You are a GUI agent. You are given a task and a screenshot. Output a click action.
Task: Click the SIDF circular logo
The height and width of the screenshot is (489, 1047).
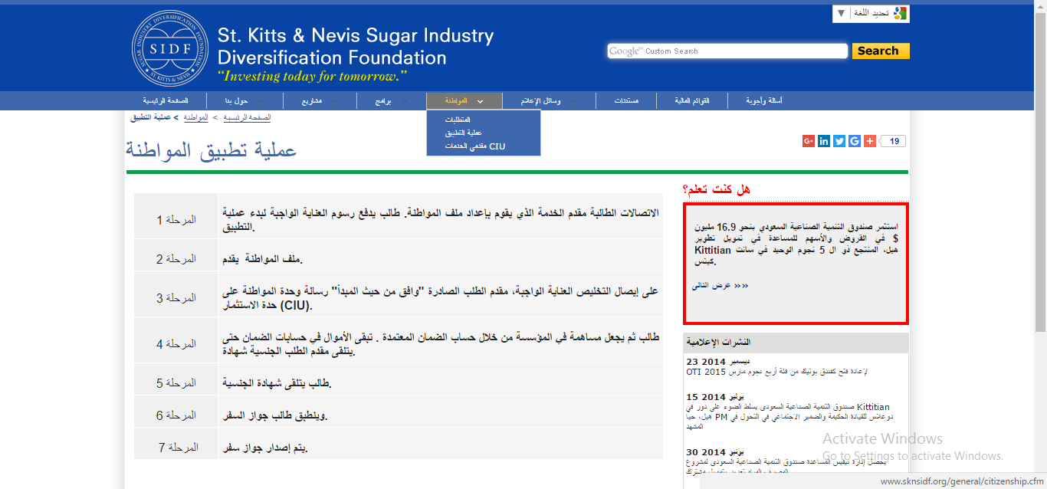[x=169, y=49]
